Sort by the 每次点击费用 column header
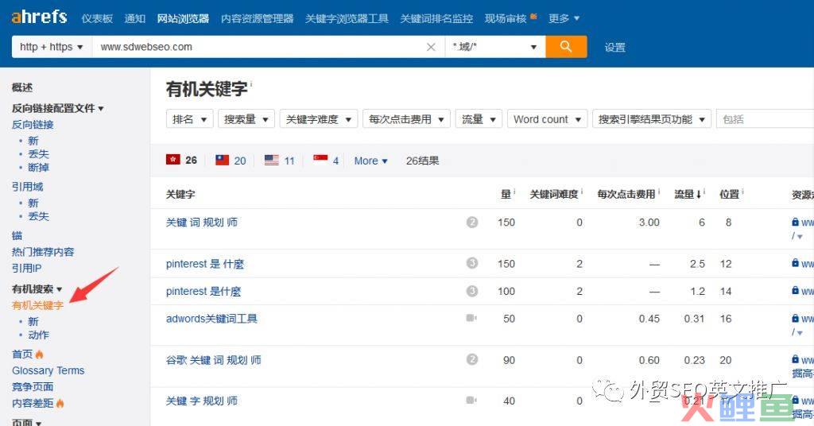814x426 pixels. [626, 194]
